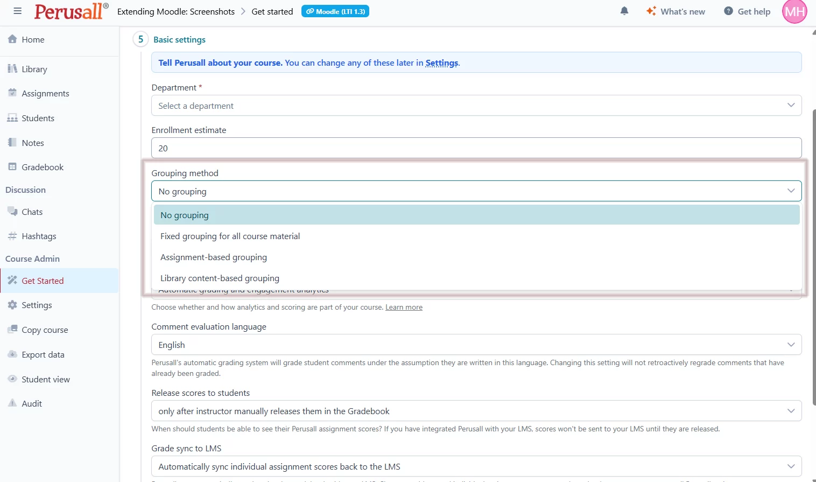Pick Library content-based grouping option
The width and height of the screenshot is (816, 482).
click(x=220, y=278)
